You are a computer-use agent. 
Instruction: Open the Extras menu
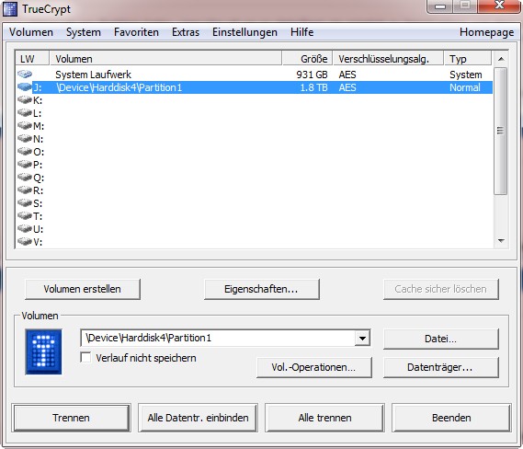tap(186, 32)
